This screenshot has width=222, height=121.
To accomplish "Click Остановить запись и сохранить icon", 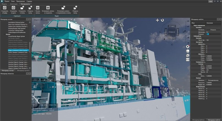I will 48,8.
